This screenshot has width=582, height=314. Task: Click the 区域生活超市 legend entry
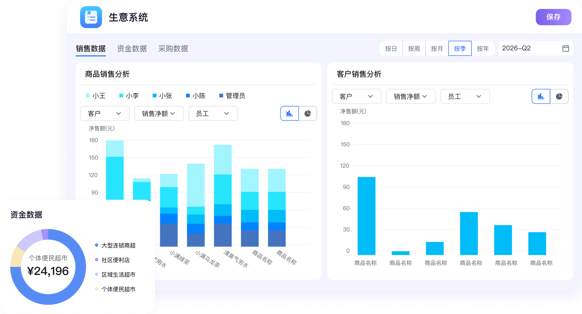click(x=115, y=275)
